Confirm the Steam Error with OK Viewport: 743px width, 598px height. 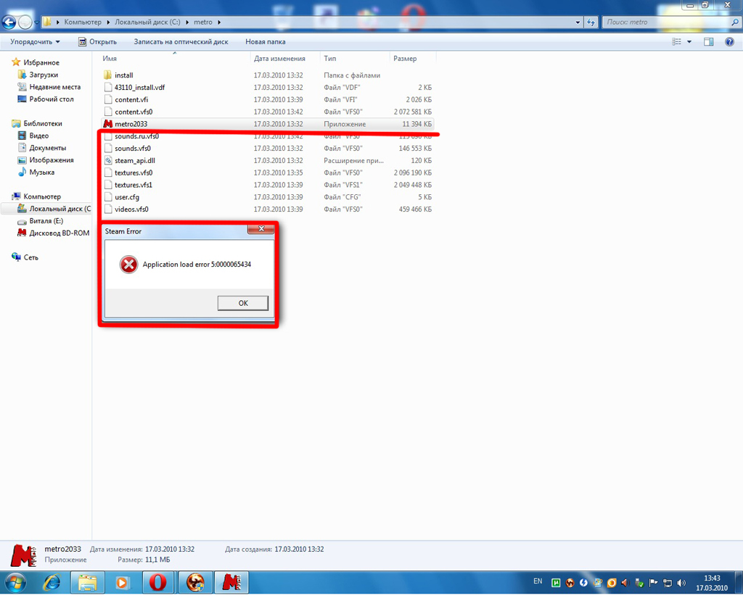(x=243, y=303)
